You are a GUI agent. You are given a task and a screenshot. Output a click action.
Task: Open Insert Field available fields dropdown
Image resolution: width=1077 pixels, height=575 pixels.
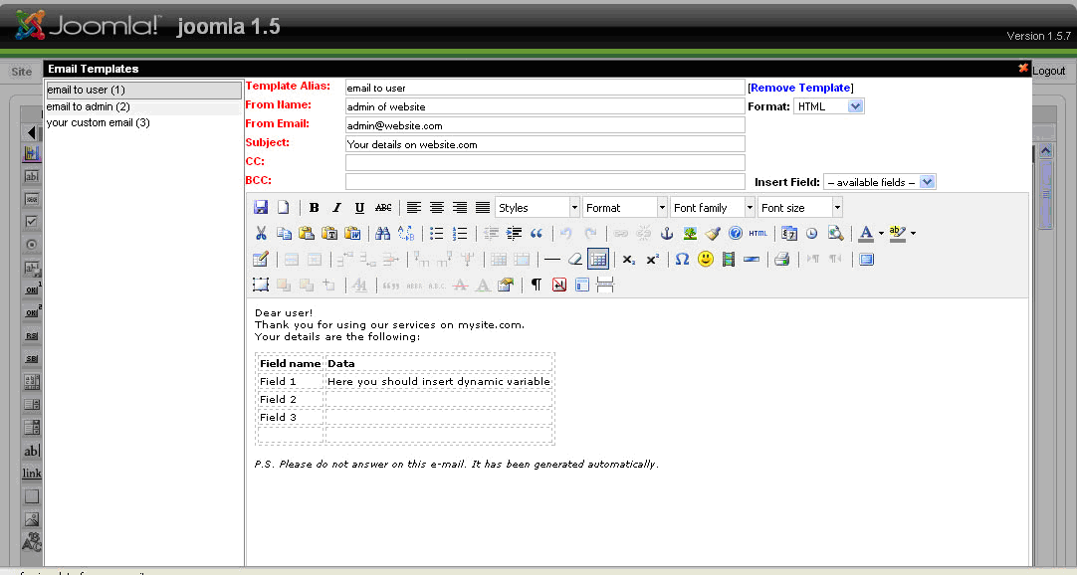click(880, 182)
